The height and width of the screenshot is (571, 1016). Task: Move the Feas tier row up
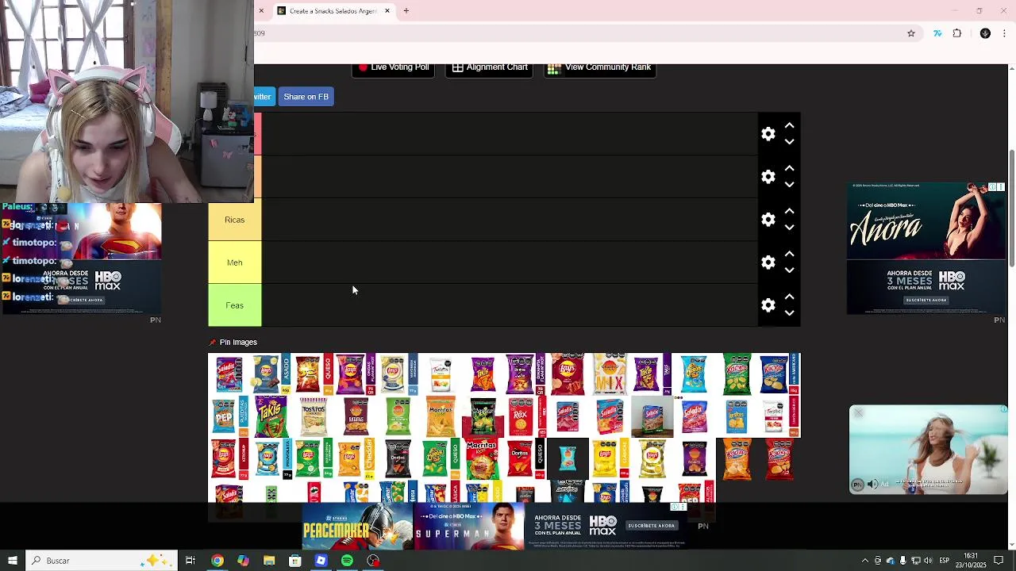click(789, 297)
